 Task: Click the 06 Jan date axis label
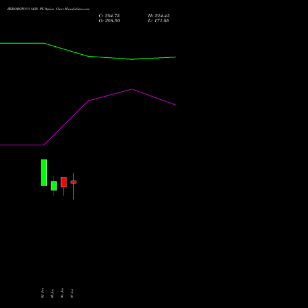[62, 293]
